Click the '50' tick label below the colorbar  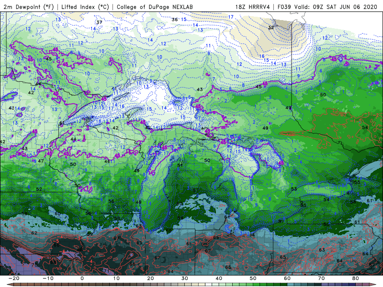point(253,278)
